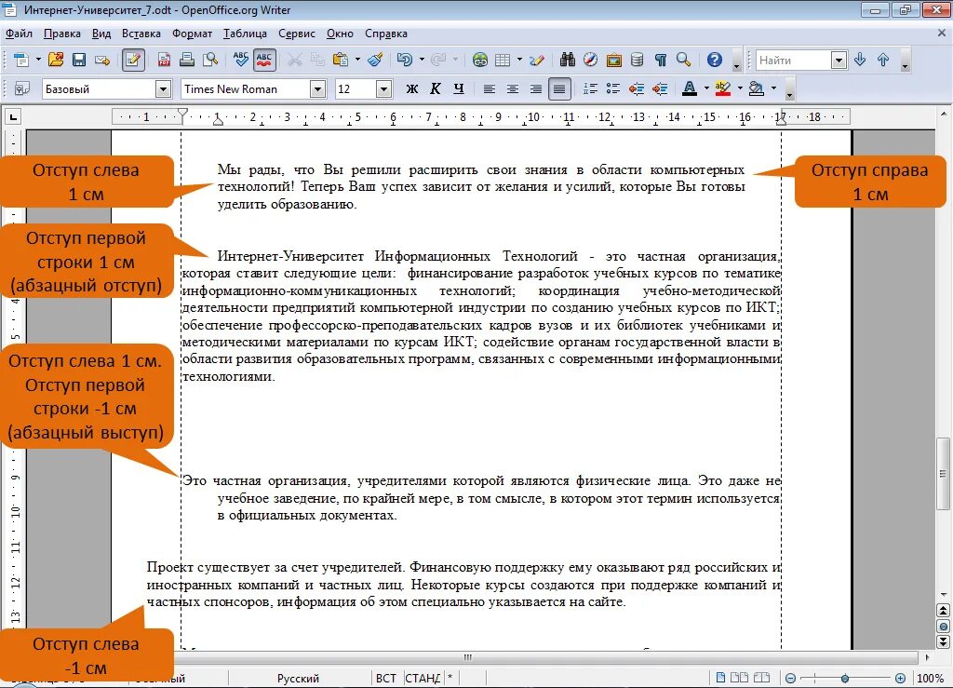The height and width of the screenshot is (688, 953).
Task: Undo the last action
Action: coord(404,60)
